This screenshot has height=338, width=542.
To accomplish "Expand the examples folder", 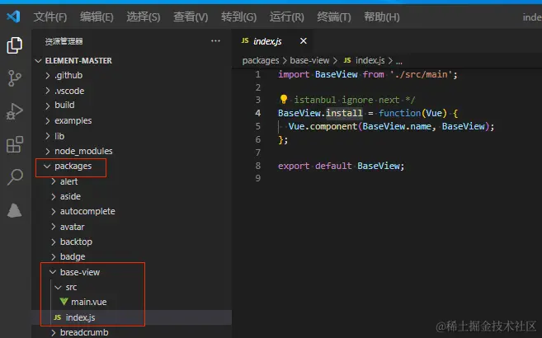I will coord(48,120).
